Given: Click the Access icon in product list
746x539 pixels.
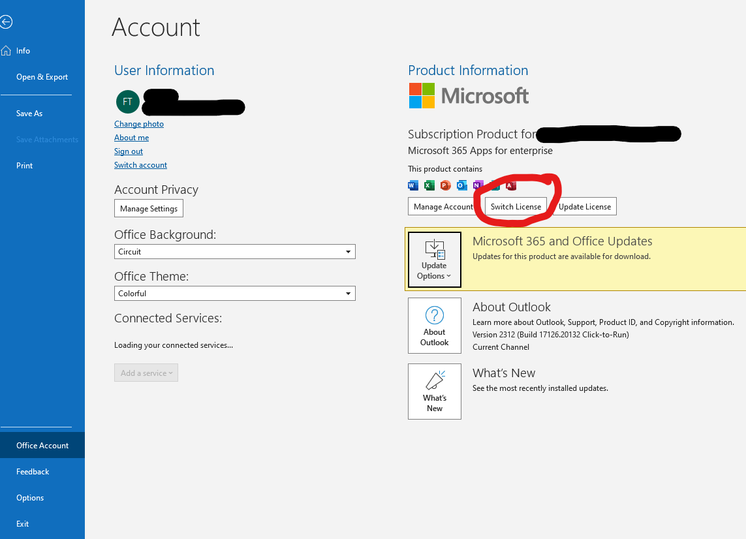Looking at the screenshot, I should pos(510,185).
